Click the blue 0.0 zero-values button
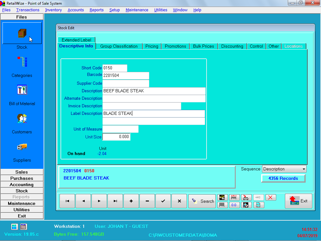Image resolution: width=321 pixels, height=241 pixels. [234, 205]
